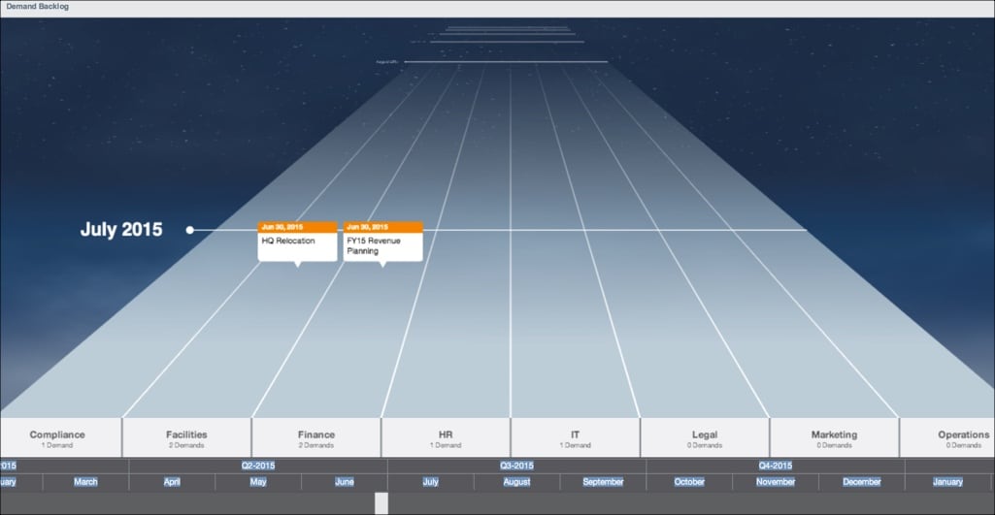This screenshot has height=515, width=995.
Task: Click the white timeline slider handle
Action: (381, 503)
